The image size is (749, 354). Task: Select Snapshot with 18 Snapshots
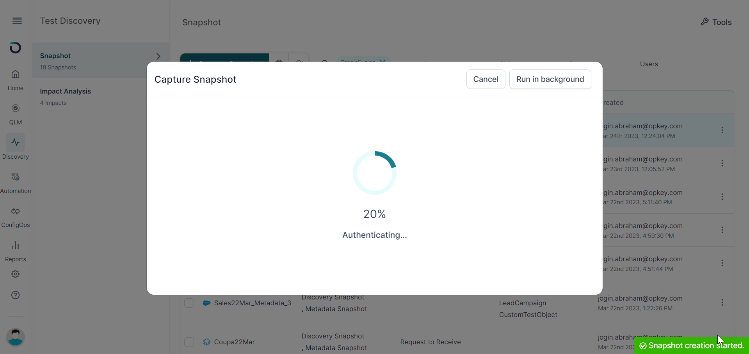tap(100, 60)
